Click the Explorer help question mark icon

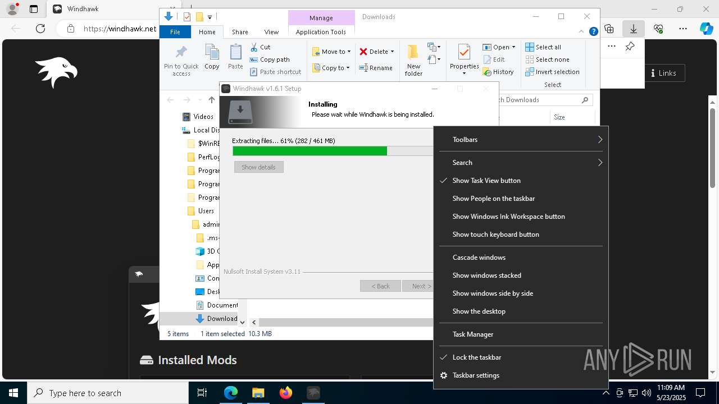pyautogui.click(x=593, y=32)
